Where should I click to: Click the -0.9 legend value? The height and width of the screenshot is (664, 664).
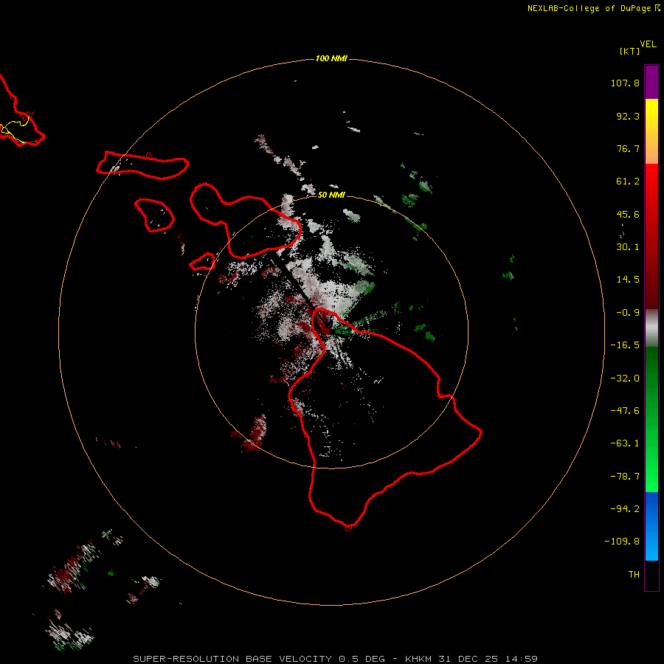tap(628, 313)
